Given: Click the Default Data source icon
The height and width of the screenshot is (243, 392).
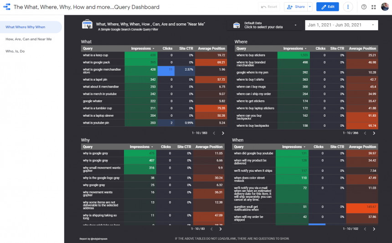Looking at the screenshot, I should point(237,25).
